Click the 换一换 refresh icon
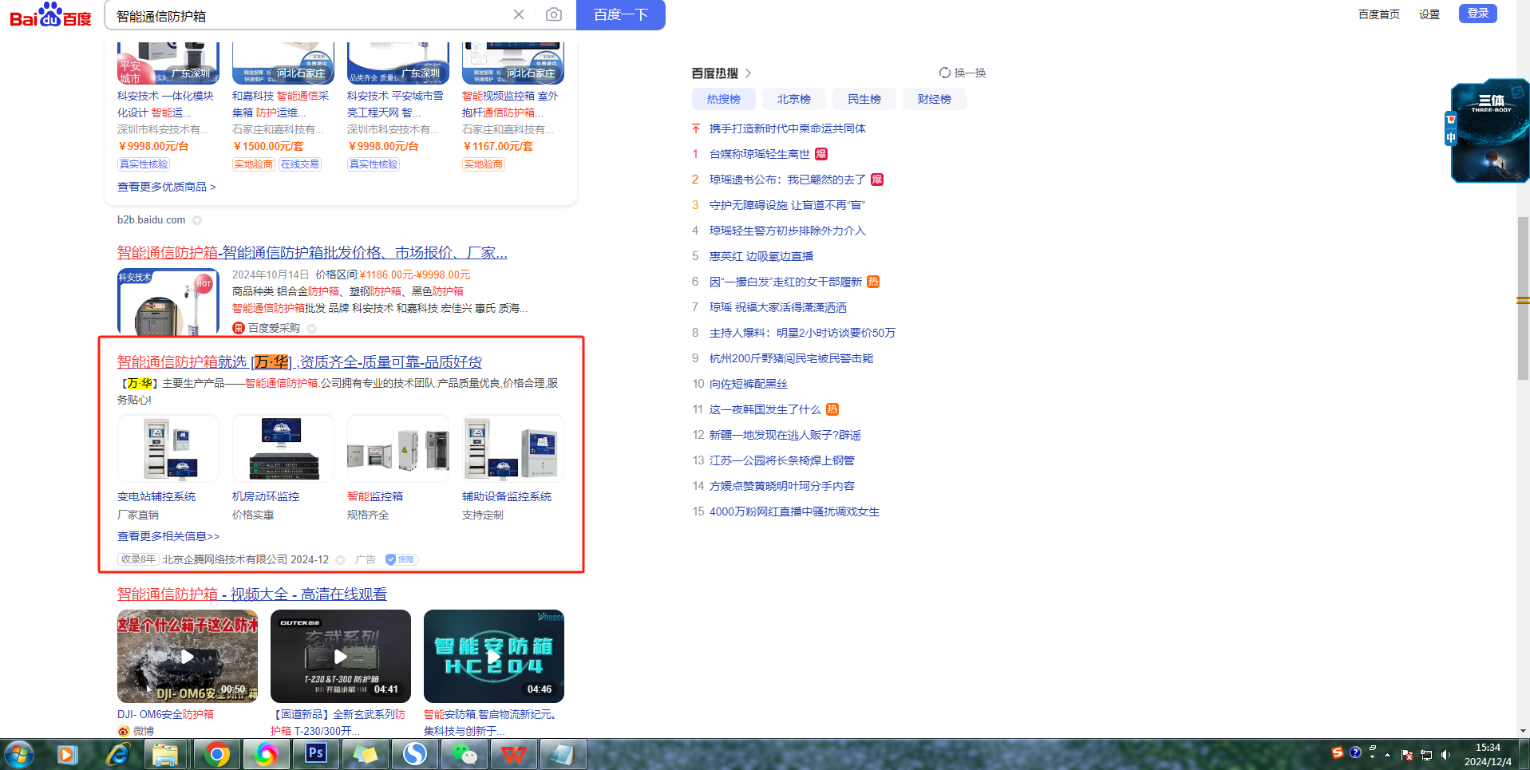The image size is (1530, 770). click(x=945, y=73)
